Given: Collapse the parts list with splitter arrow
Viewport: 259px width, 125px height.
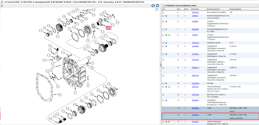Looking at the screenshot, I should [x=161, y=65].
